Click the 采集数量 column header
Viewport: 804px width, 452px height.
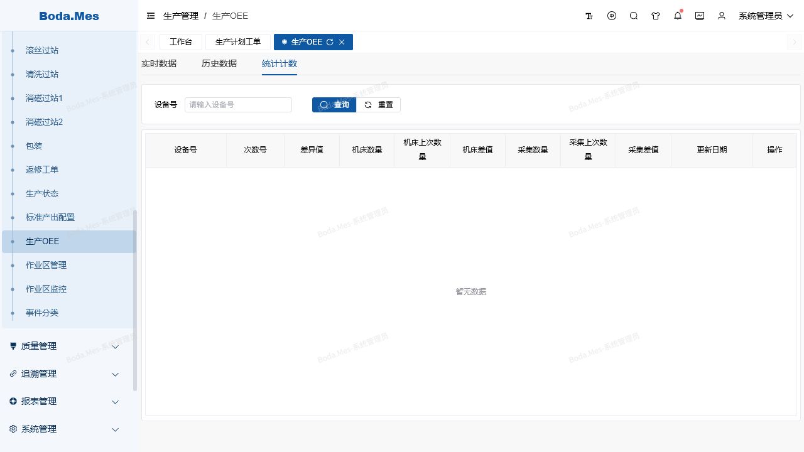pyautogui.click(x=533, y=150)
